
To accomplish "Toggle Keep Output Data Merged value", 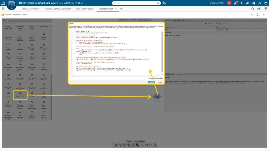I will coord(217,35).
